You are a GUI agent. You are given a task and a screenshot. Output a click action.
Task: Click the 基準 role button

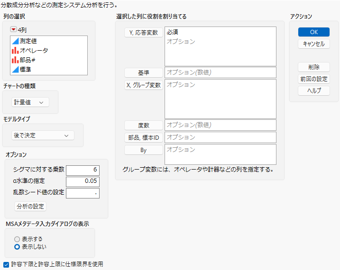[144, 73]
